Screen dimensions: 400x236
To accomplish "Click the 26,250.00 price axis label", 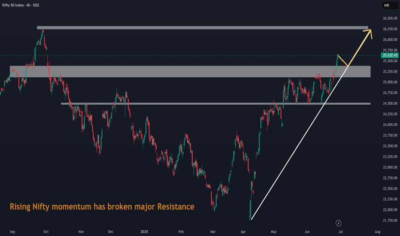I will click(x=390, y=29).
